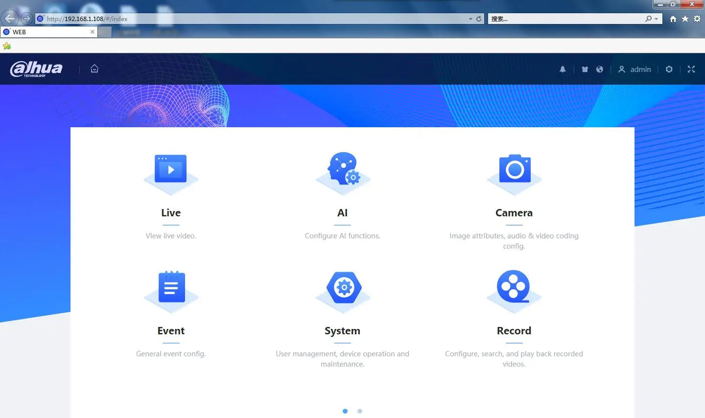Toggle full screen with expand arrows icon
This screenshot has height=418, width=705.
pyautogui.click(x=691, y=70)
